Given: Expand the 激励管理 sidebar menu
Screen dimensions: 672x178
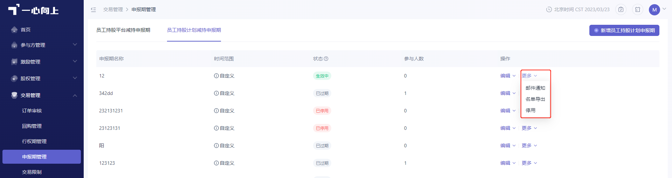Looking at the screenshot, I should pos(42,62).
